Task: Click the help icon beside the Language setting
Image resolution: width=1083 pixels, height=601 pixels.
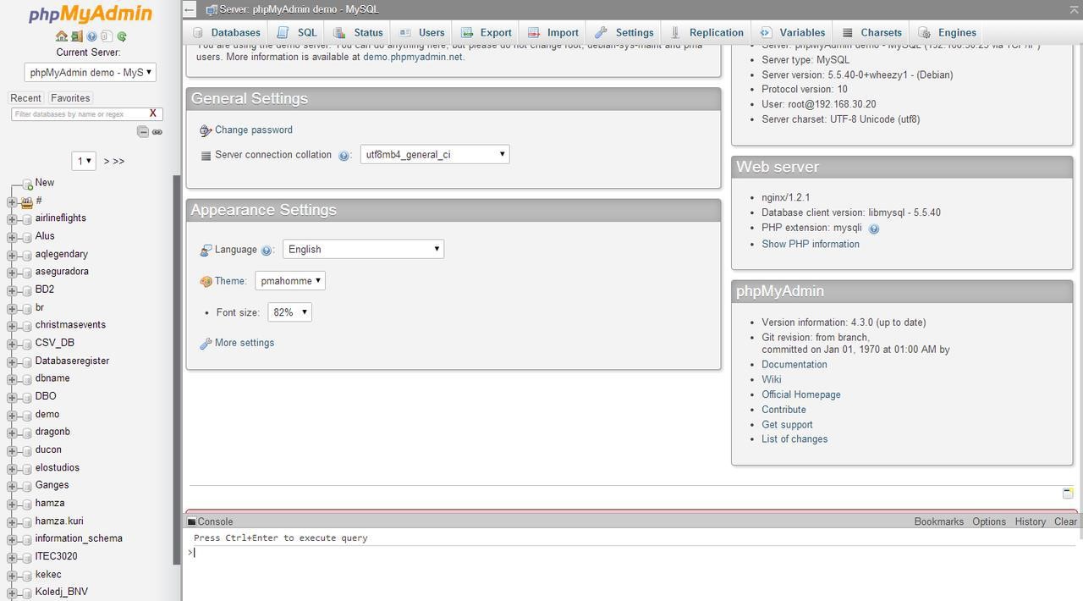Action: (x=266, y=249)
